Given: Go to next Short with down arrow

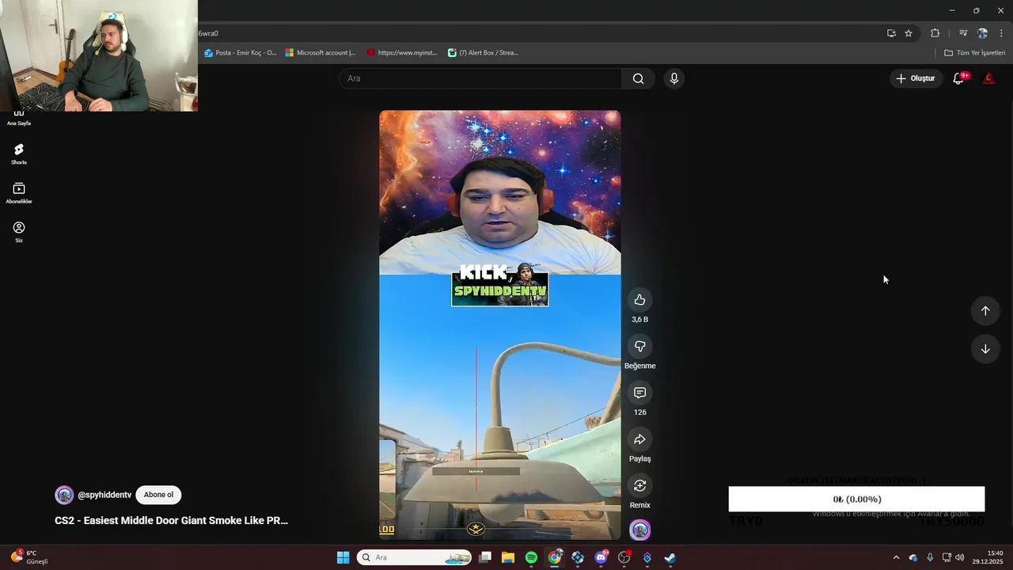Looking at the screenshot, I should (985, 348).
